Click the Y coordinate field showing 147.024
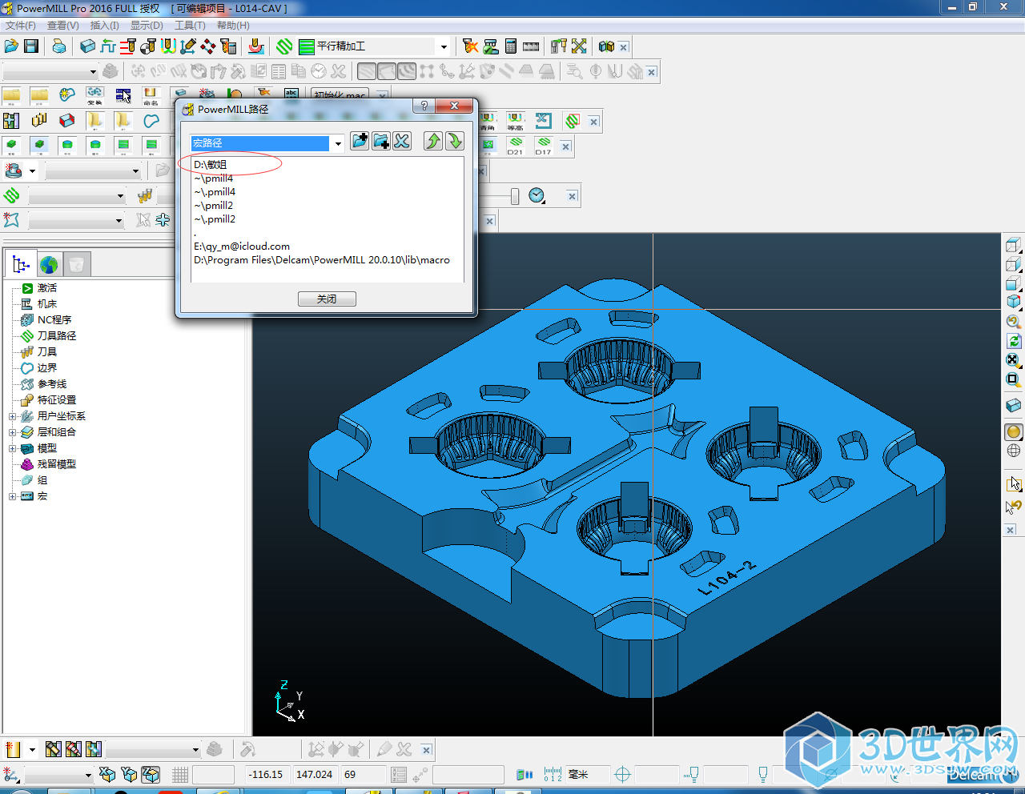The height and width of the screenshot is (794, 1025). (314, 774)
